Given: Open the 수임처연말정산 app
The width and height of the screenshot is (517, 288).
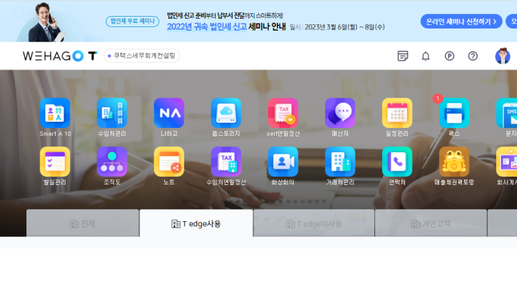Looking at the screenshot, I should (226, 162).
